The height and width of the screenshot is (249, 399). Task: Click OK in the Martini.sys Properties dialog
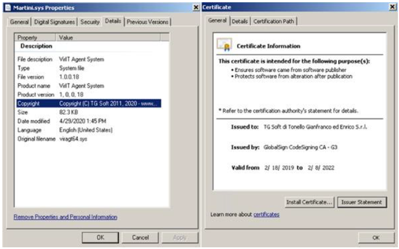coord(101,238)
